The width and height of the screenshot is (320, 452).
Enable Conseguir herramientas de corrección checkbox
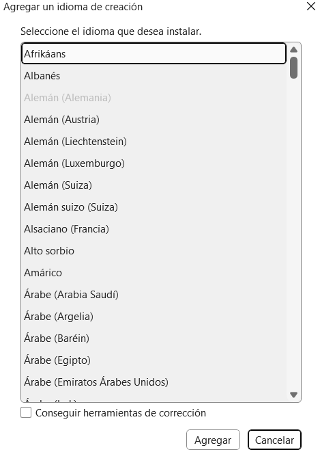[x=26, y=412]
